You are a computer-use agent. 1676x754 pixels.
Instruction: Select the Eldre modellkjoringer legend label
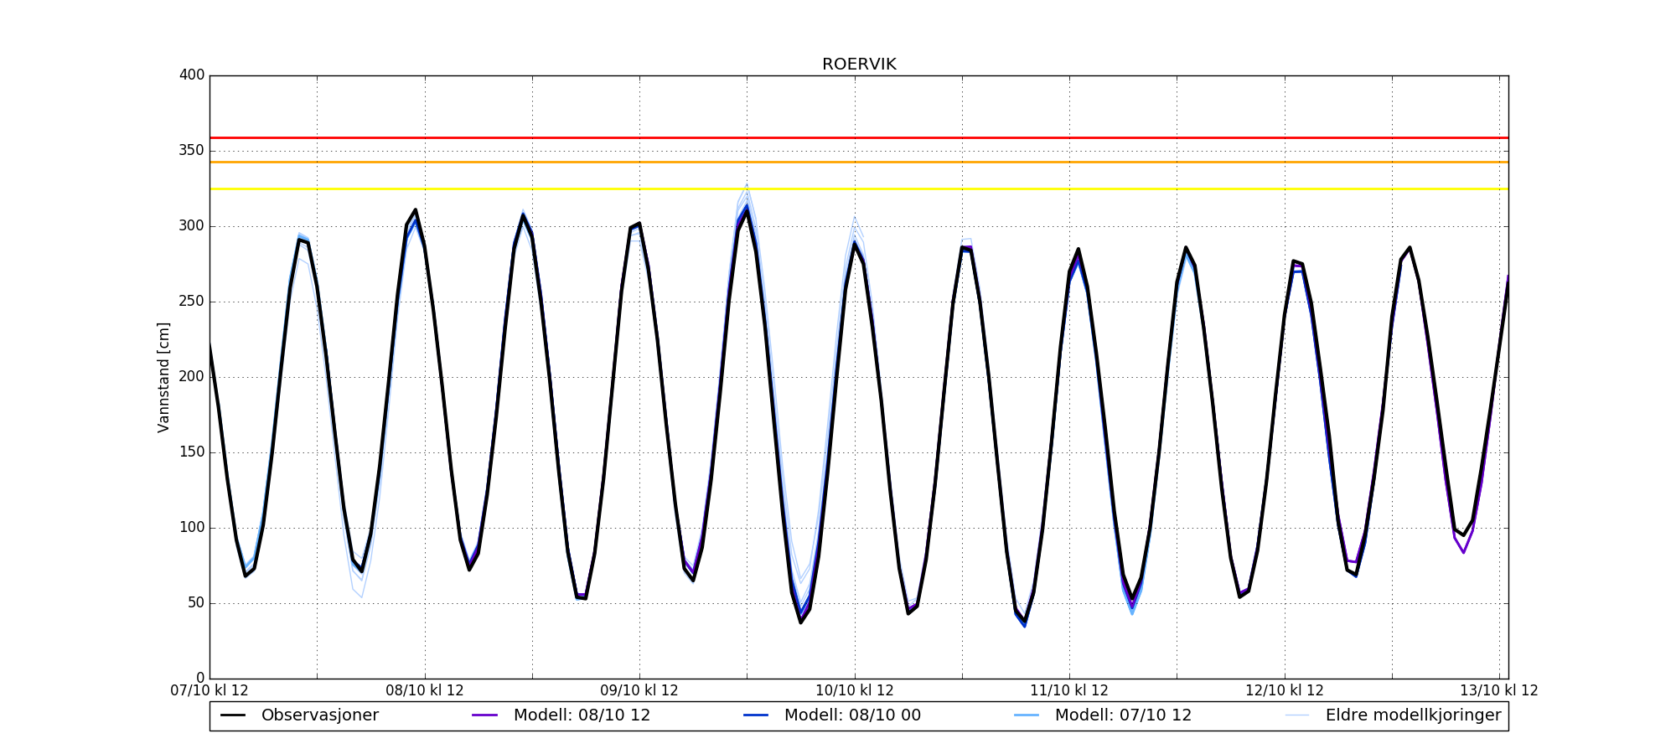click(x=1413, y=715)
